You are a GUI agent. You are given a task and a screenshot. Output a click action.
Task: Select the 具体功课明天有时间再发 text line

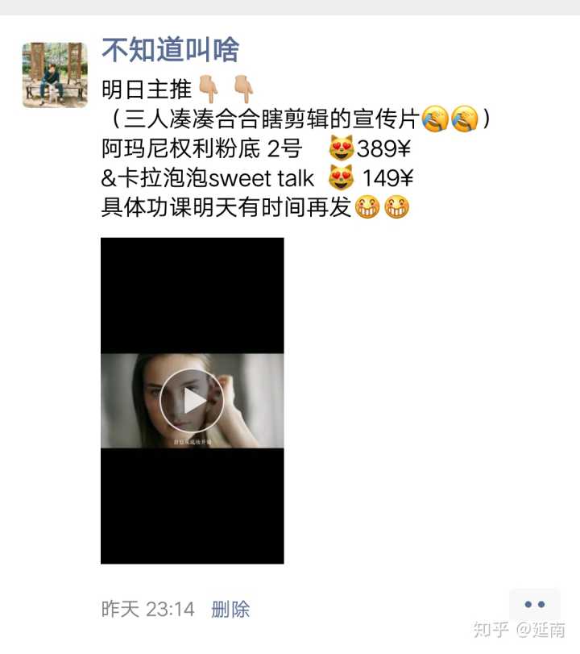(226, 207)
